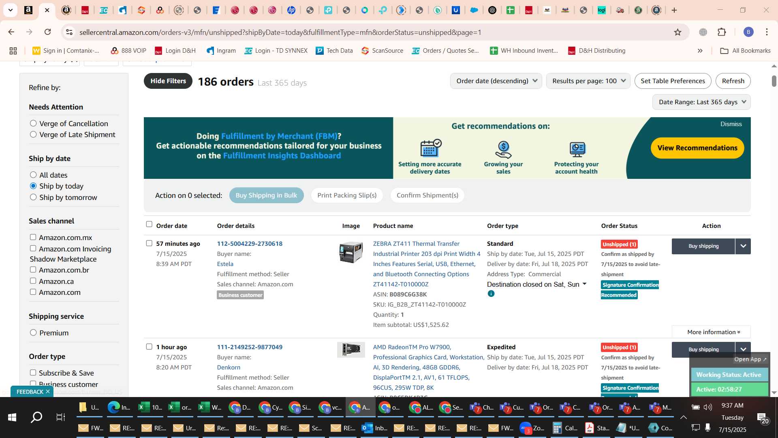Click the Refresh orders button
The image size is (778, 438).
[x=733, y=81]
